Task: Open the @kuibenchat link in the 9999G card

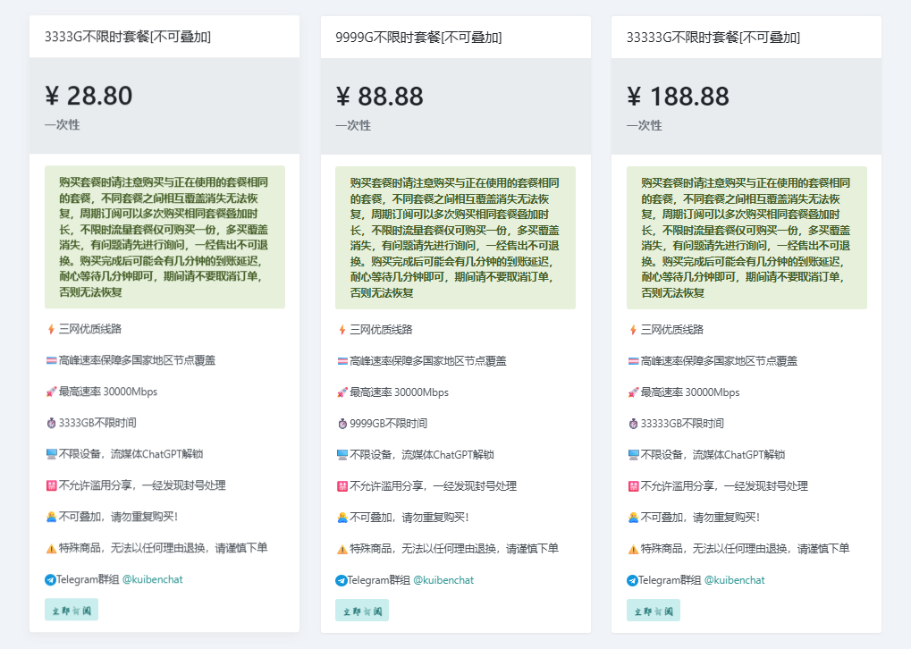Action: tap(443, 579)
